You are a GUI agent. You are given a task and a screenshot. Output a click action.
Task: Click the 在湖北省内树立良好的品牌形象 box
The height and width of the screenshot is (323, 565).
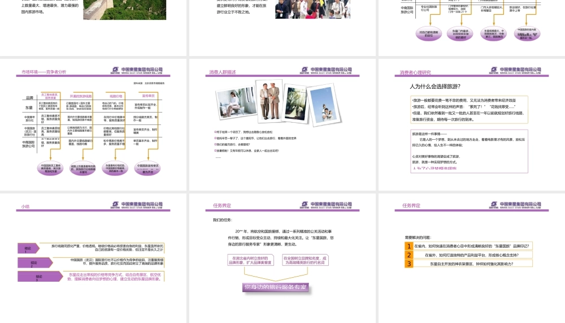coord(250,260)
